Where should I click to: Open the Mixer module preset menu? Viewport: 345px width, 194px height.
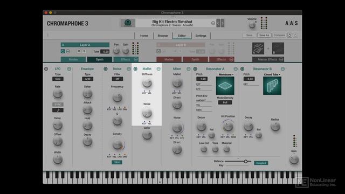188,69
